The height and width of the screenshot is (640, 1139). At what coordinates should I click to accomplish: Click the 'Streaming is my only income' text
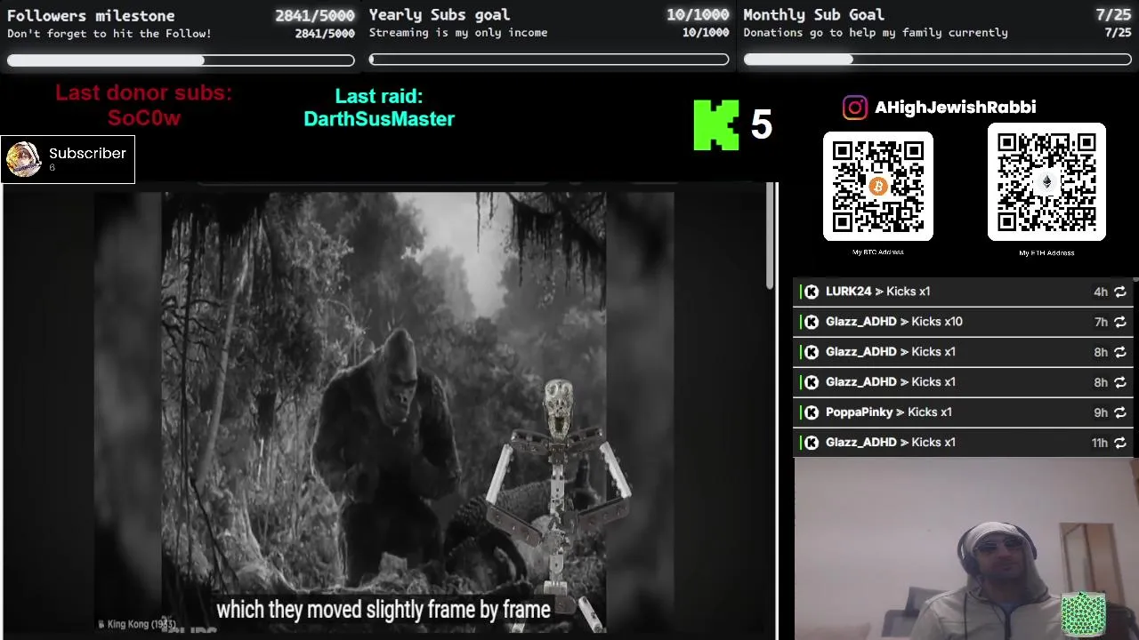point(458,33)
